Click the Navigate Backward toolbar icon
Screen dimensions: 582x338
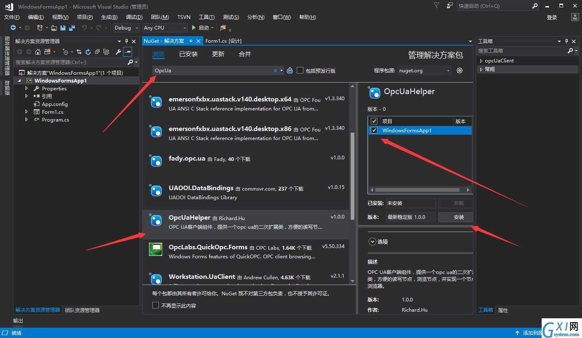click(13, 28)
